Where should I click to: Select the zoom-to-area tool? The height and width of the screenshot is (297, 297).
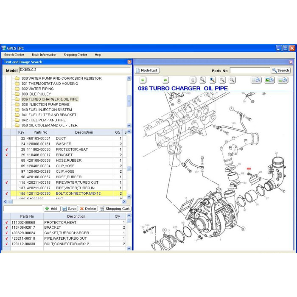[x=202, y=80]
